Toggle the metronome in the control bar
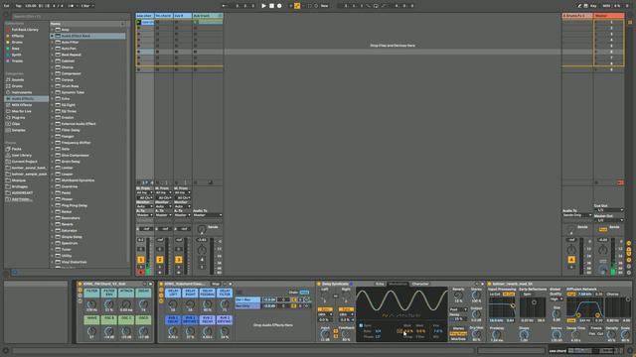 pos(73,6)
